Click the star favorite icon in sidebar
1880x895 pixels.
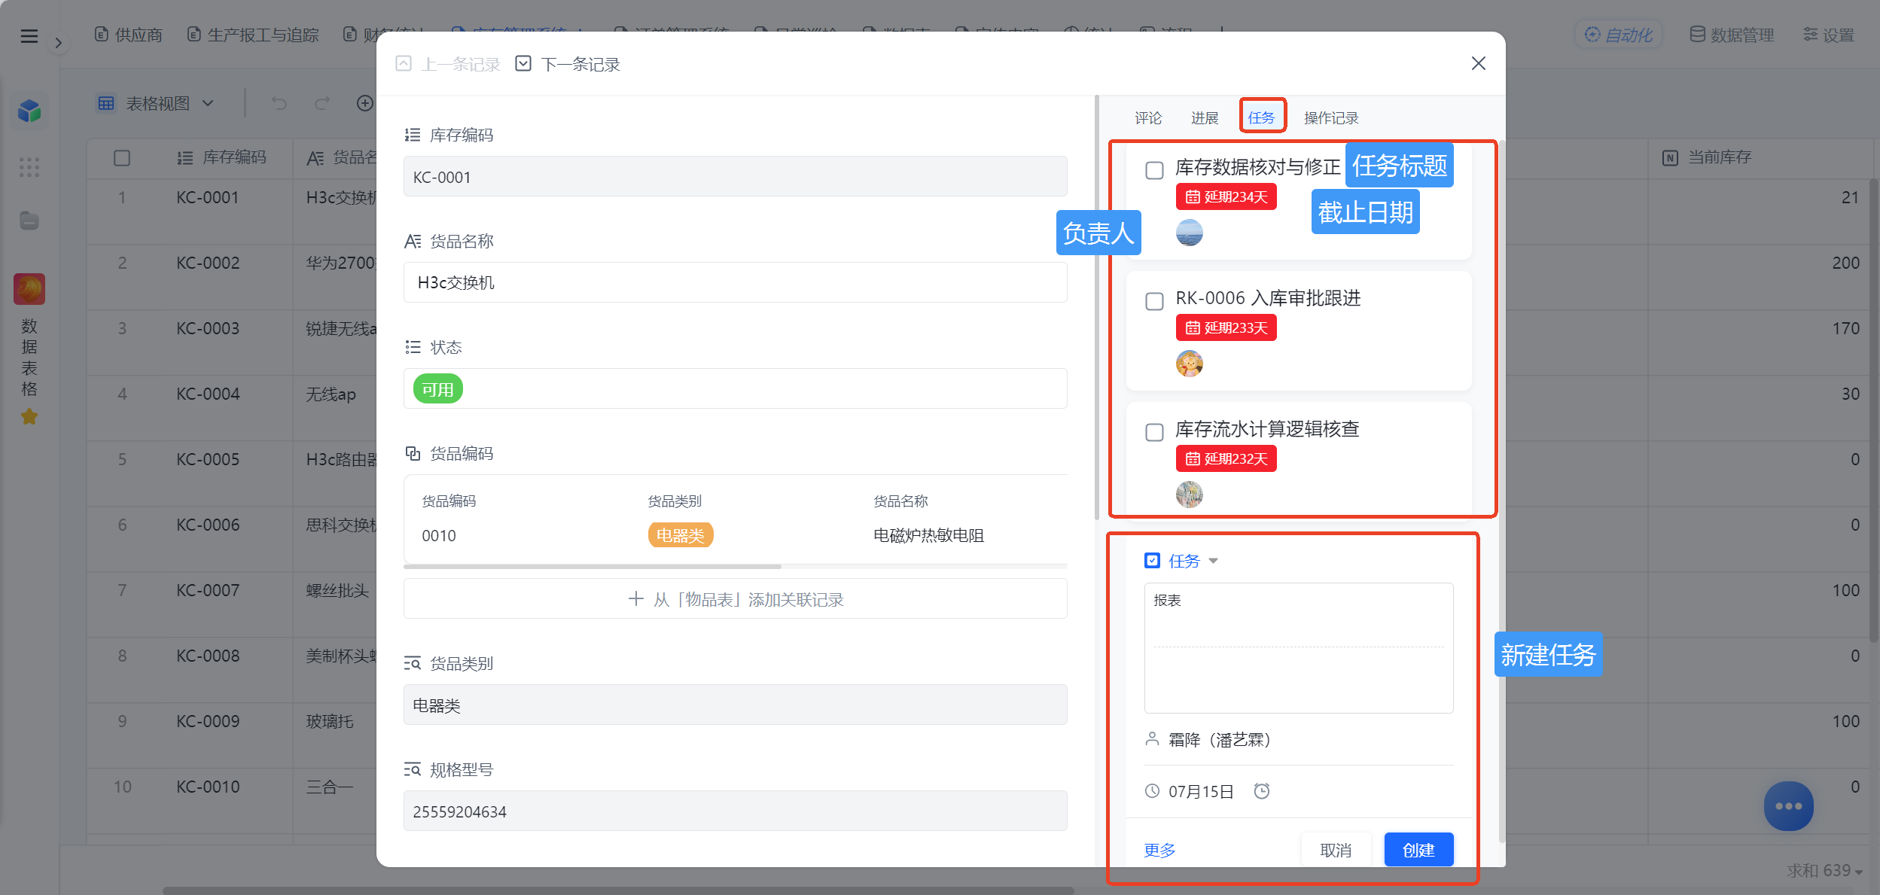tap(29, 416)
